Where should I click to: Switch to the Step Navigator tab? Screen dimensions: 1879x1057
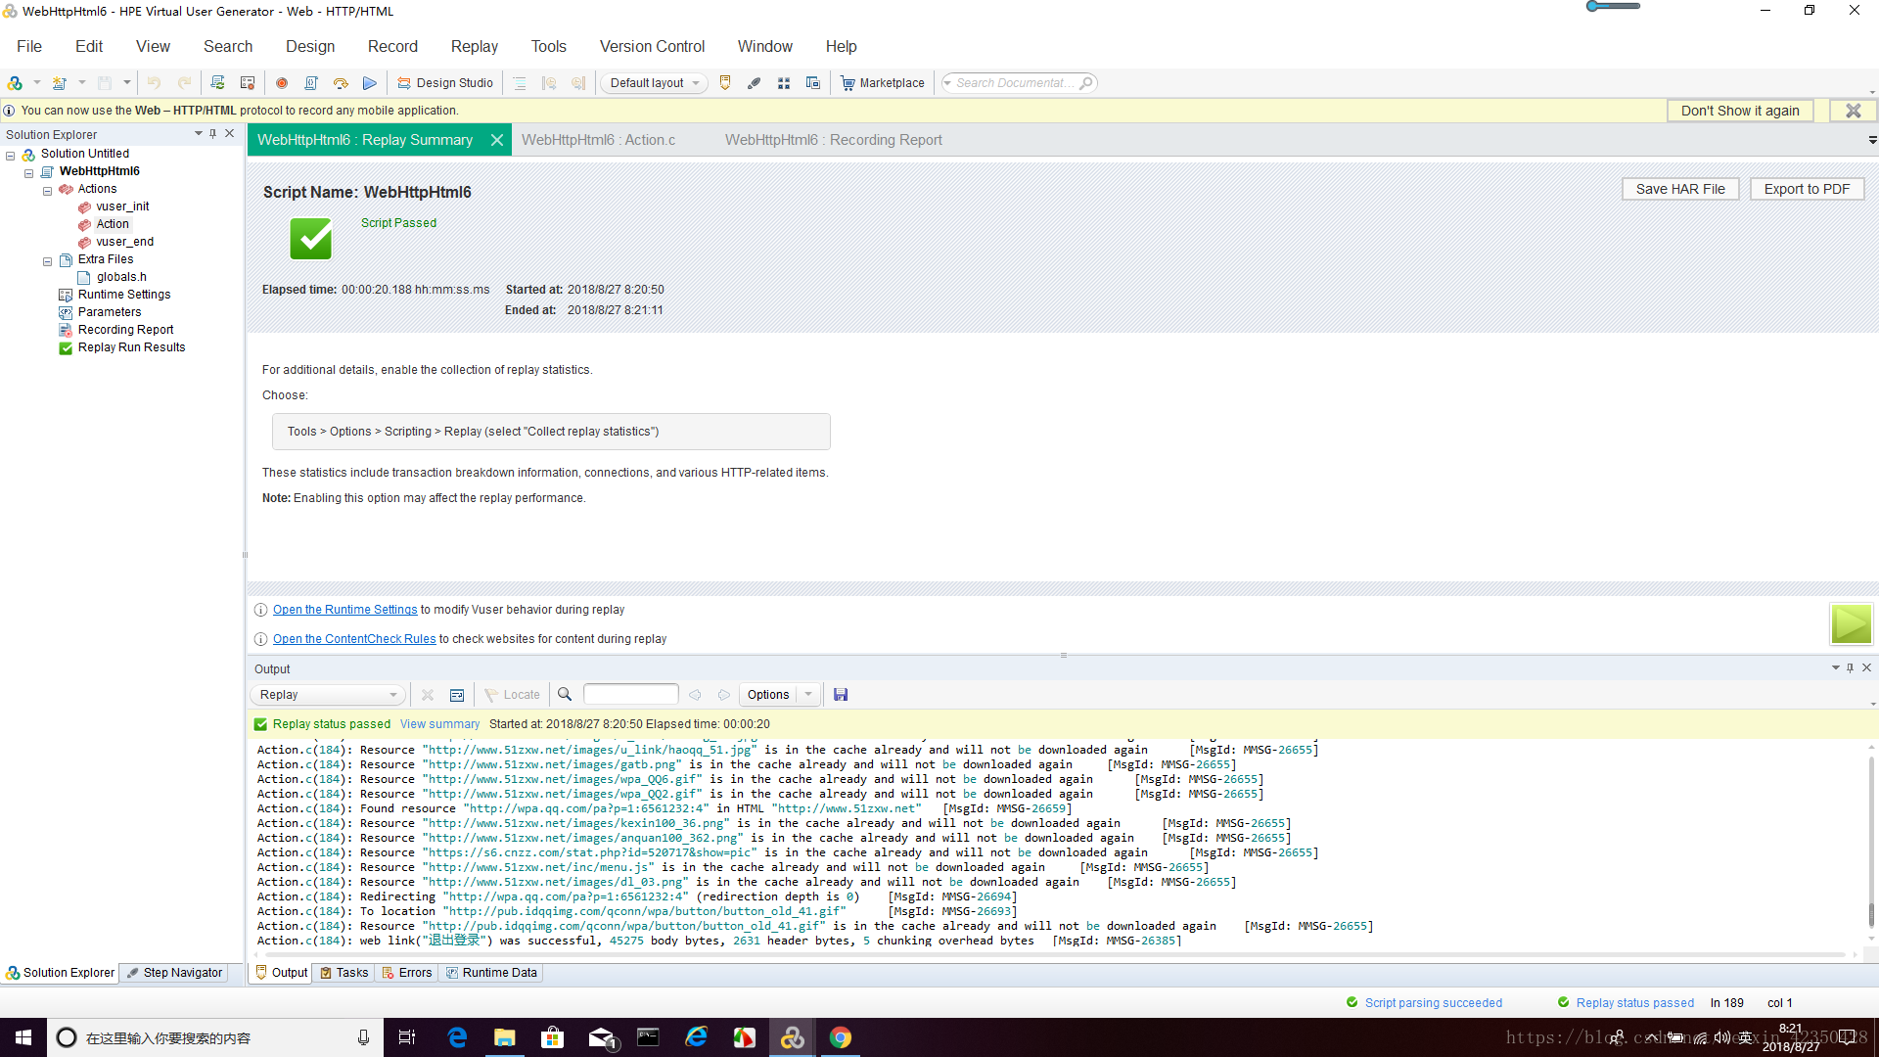[x=174, y=973]
